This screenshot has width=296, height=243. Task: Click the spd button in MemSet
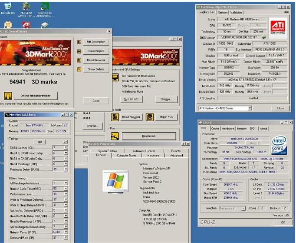pyautogui.click(x=39, y=142)
